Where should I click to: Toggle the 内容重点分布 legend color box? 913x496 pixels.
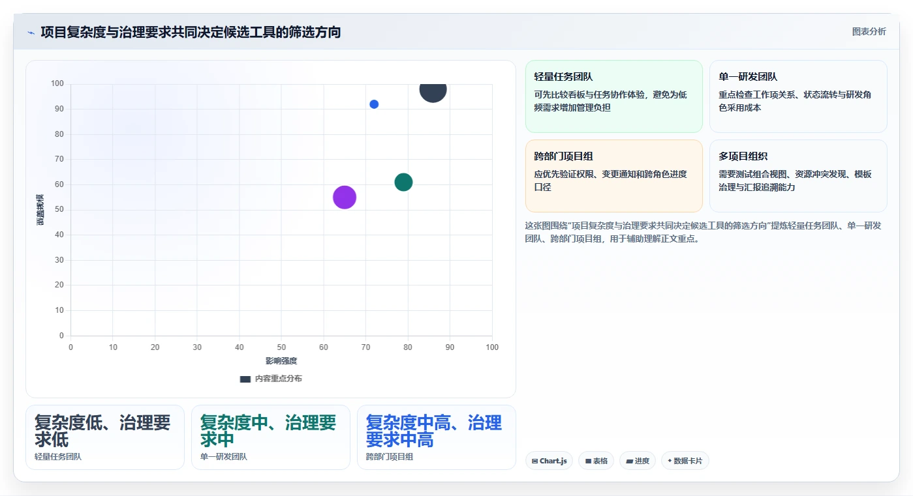245,379
